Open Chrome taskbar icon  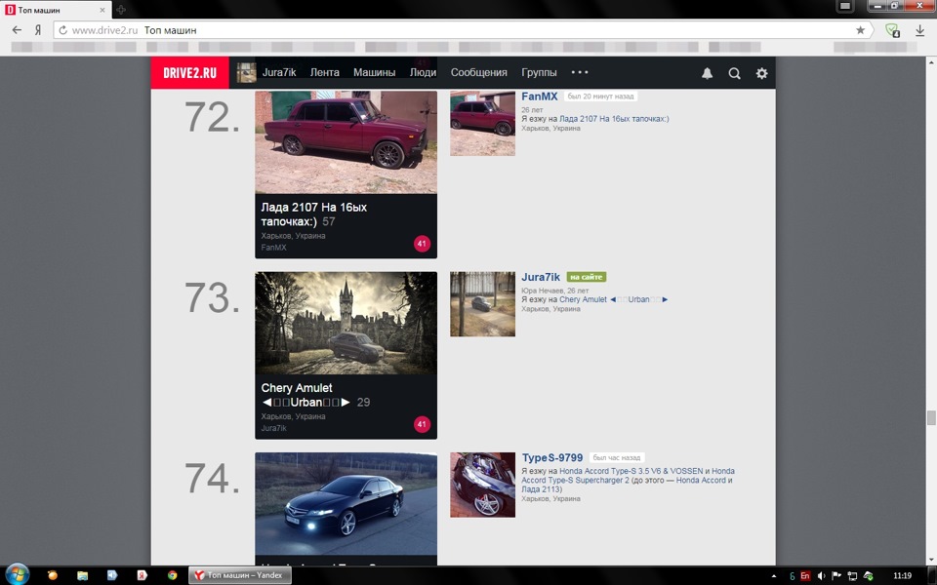point(172,575)
